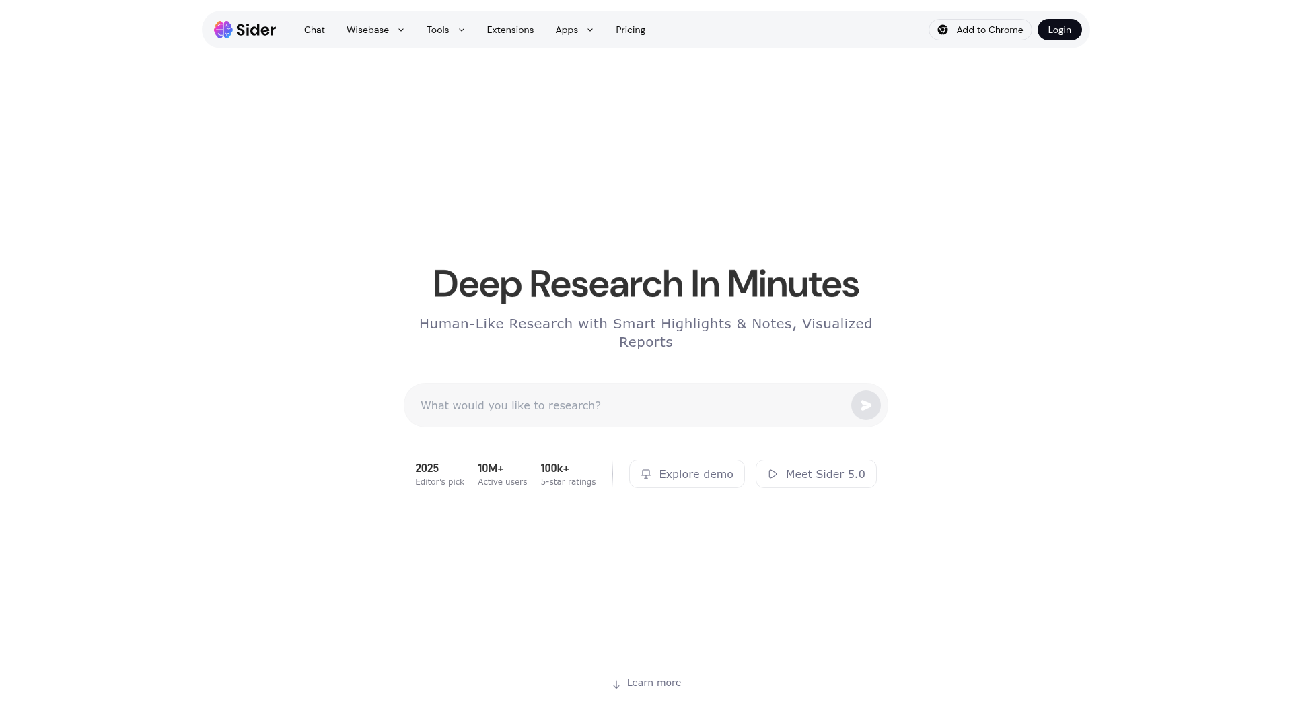Image resolution: width=1292 pixels, height=727 pixels.
Task: Open the Wisebase menu label
Action: (367, 30)
